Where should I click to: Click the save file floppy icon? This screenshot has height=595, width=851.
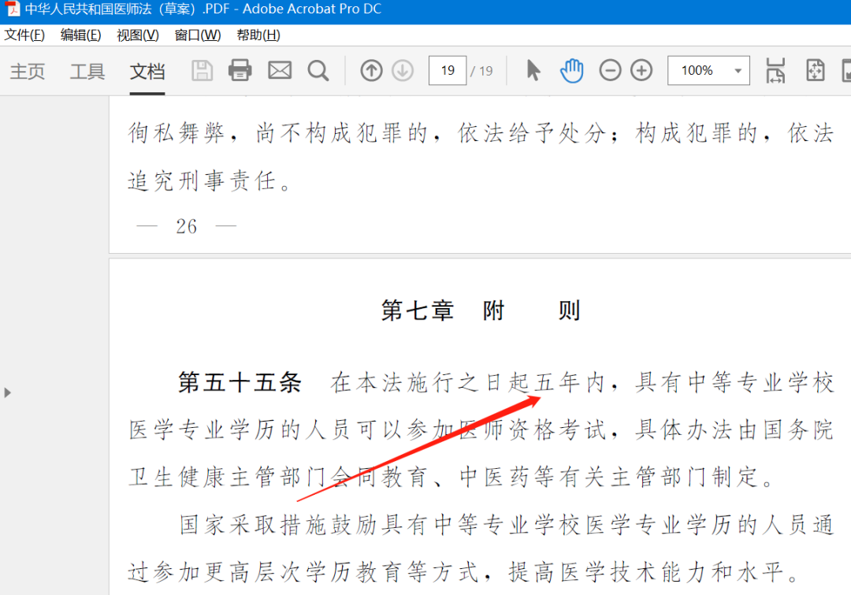[202, 71]
